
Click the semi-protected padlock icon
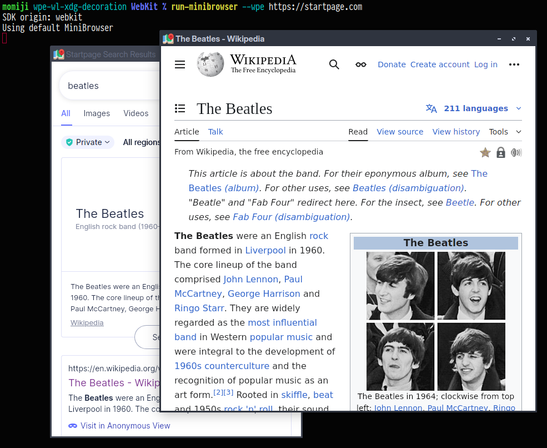pos(500,153)
